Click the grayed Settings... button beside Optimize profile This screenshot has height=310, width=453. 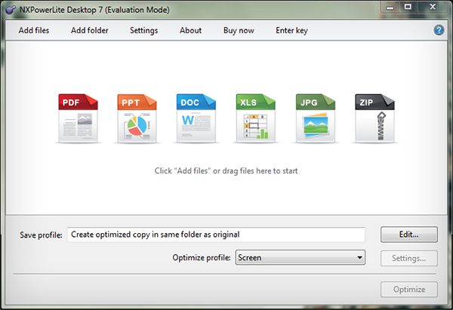point(408,258)
